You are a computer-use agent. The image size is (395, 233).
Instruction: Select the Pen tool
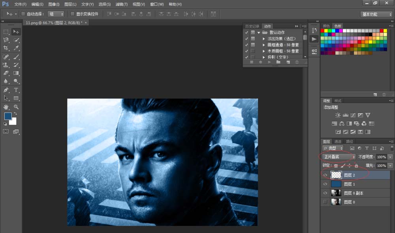point(6,90)
